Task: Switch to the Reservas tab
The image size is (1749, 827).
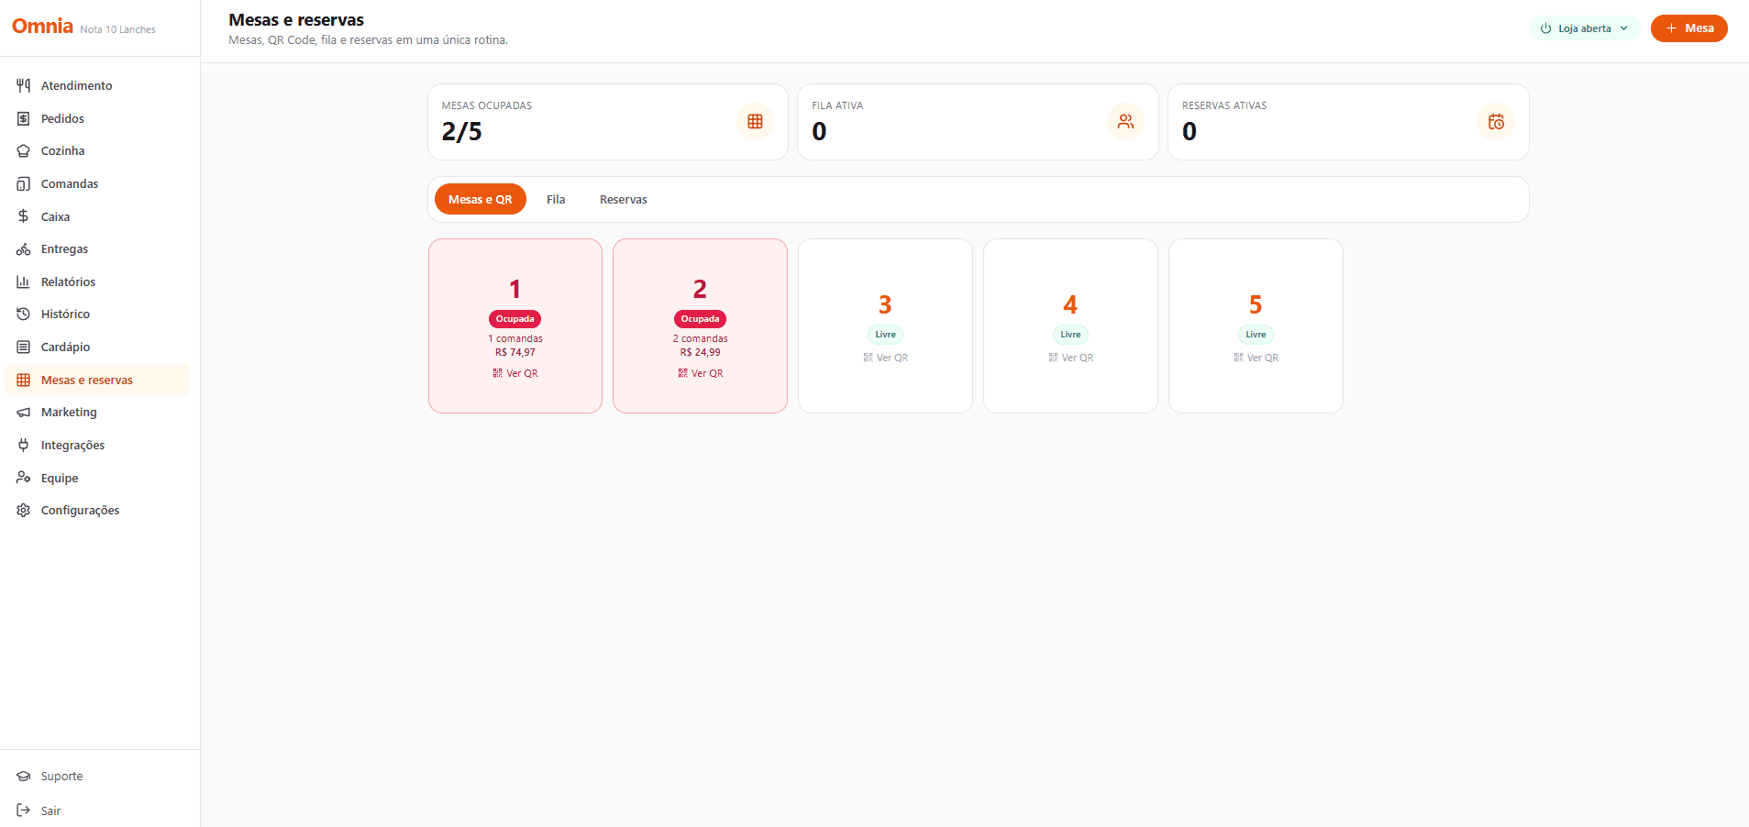Action: [x=624, y=199]
